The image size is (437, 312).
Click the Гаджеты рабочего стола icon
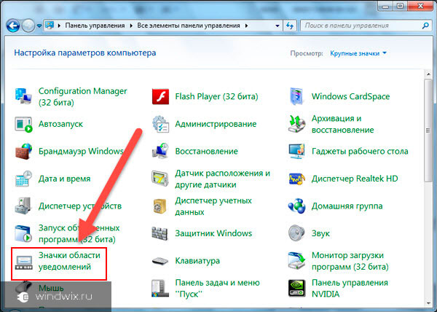pos(296,152)
